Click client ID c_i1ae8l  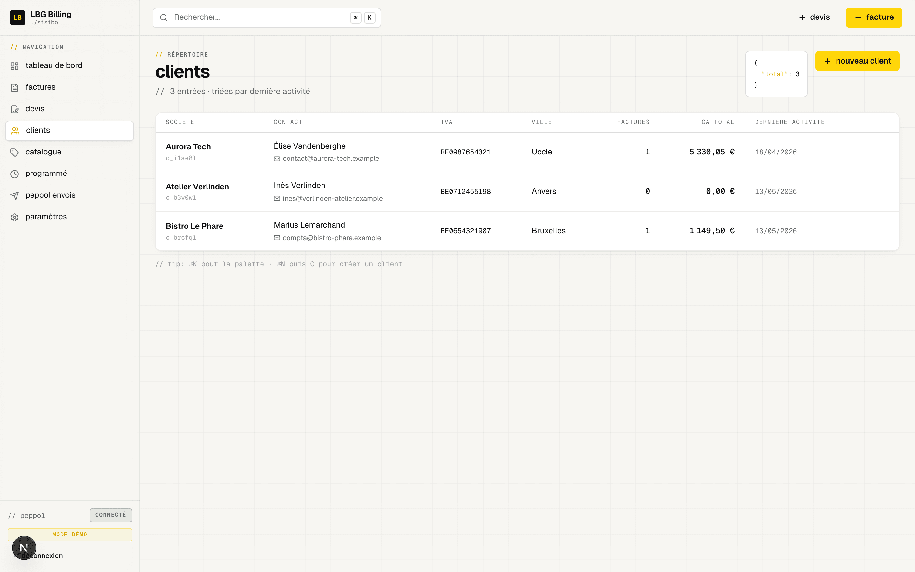(181, 158)
